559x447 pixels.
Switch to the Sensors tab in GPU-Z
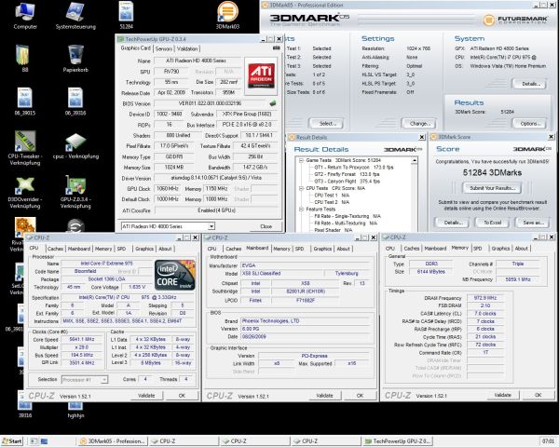(164, 48)
